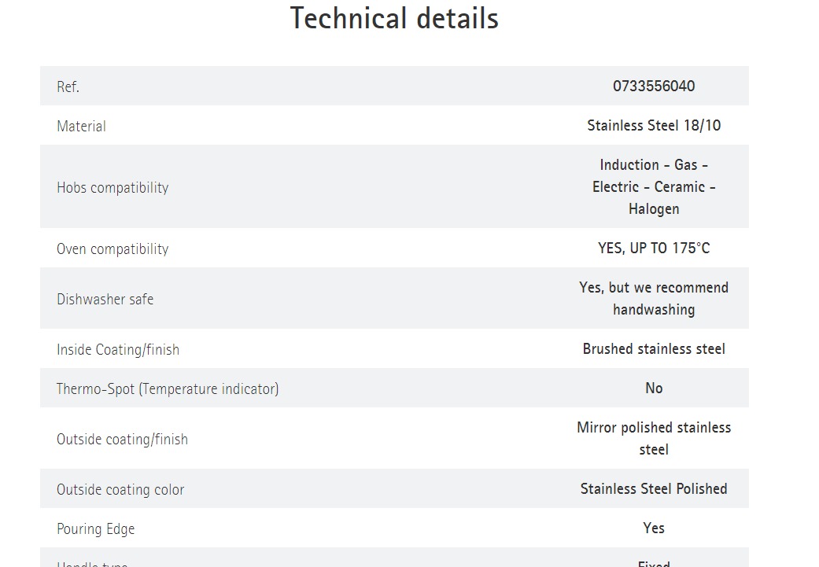Select the Stainless Steel Polished value
819x567 pixels.
(x=654, y=489)
